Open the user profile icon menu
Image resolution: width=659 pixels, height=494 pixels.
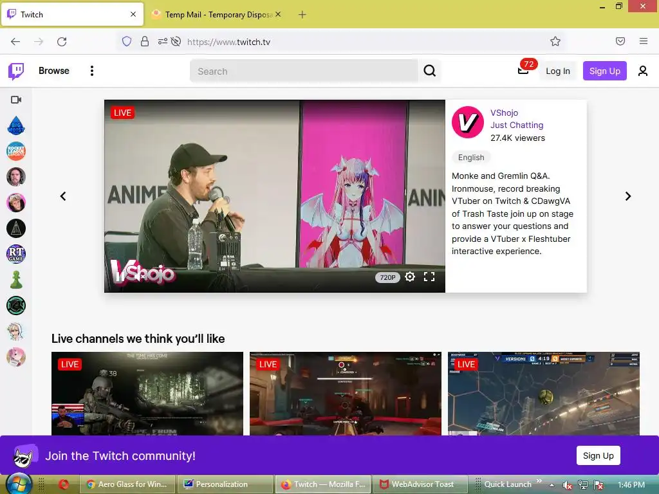click(642, 71)
